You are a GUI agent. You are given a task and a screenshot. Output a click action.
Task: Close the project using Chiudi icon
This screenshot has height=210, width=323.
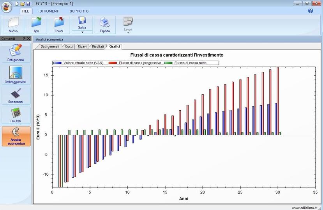[59, 22]
